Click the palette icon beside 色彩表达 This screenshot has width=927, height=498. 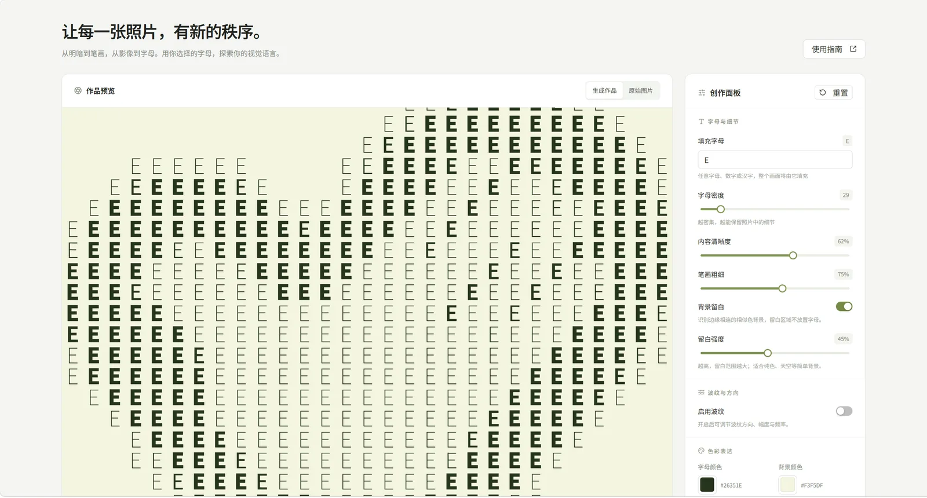pos(701,451)
